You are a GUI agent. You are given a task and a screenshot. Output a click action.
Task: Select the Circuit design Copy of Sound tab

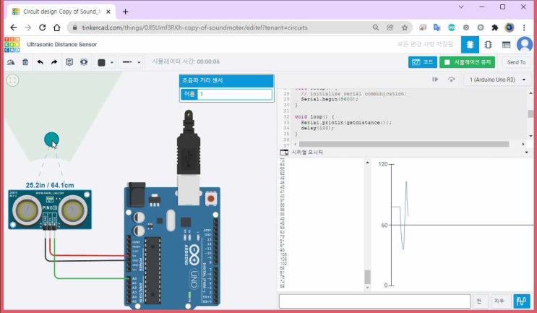[61, 12]
